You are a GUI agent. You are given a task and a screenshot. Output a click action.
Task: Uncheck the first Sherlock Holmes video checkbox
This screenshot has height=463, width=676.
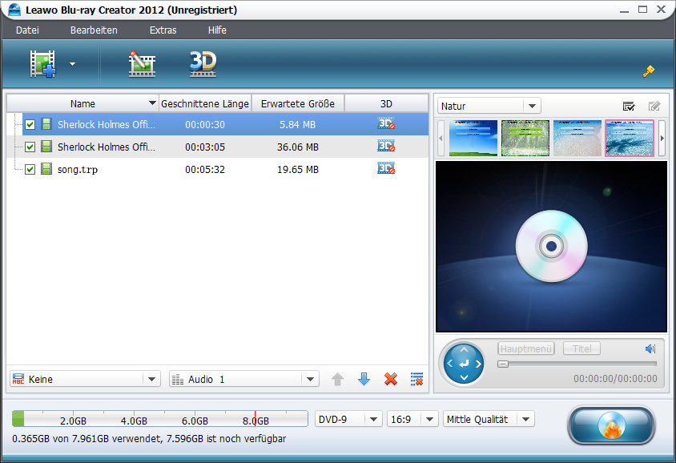(30, 124)
